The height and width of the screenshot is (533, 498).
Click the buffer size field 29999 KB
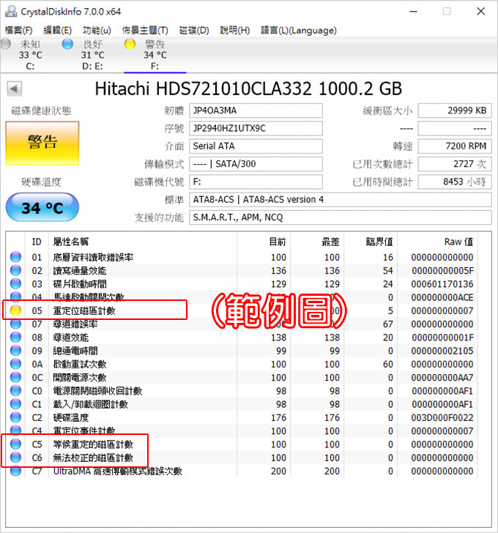coord(455,111)
